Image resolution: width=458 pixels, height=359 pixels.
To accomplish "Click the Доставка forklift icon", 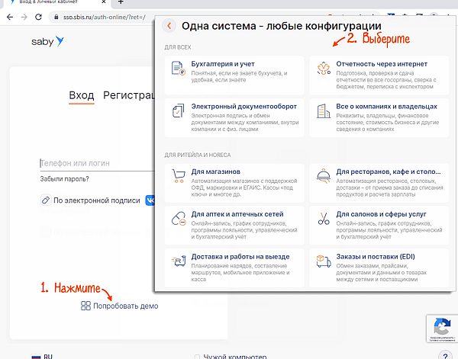I will point(179,263).
